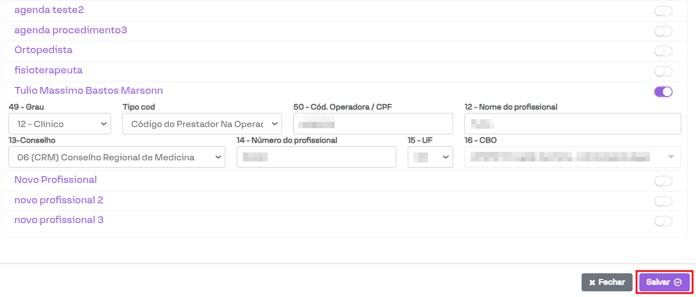The width and height of the screenshot is (696, 297).
Task: Open the 49 - Grau dropdown
Action: tap(60, 124)
